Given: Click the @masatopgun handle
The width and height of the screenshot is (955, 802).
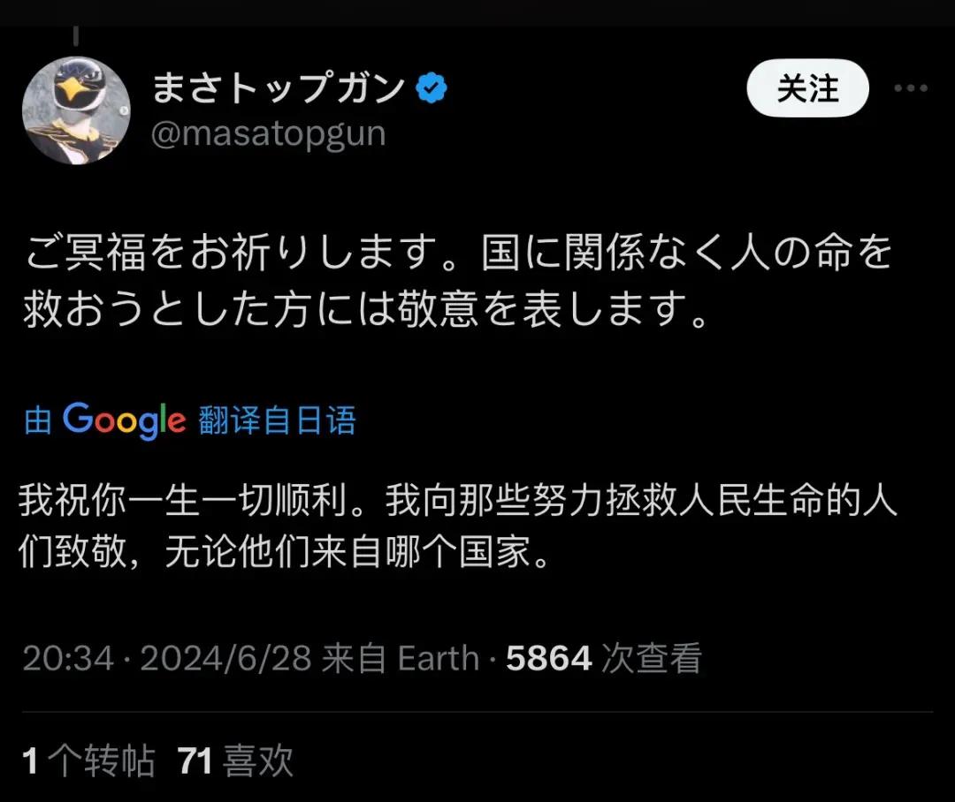Looking at the screenshot, I should click(269, 134).
